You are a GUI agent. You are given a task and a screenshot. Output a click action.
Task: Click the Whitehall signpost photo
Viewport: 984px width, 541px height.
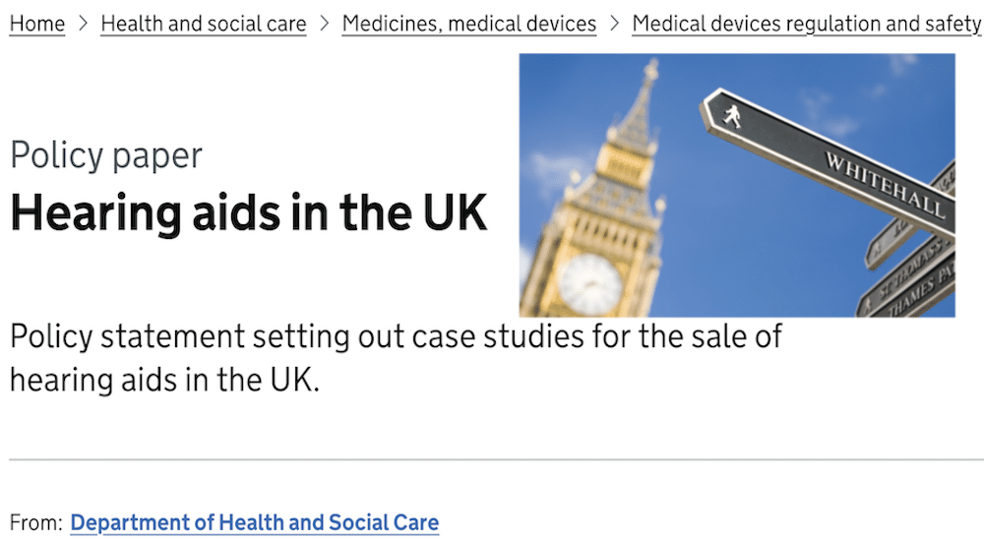pyautogui.click(x=737, y=185)
